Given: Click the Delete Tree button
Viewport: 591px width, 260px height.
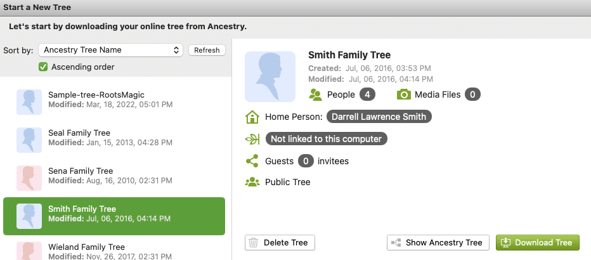Looking at the screenshot, I should click(280, 242).
